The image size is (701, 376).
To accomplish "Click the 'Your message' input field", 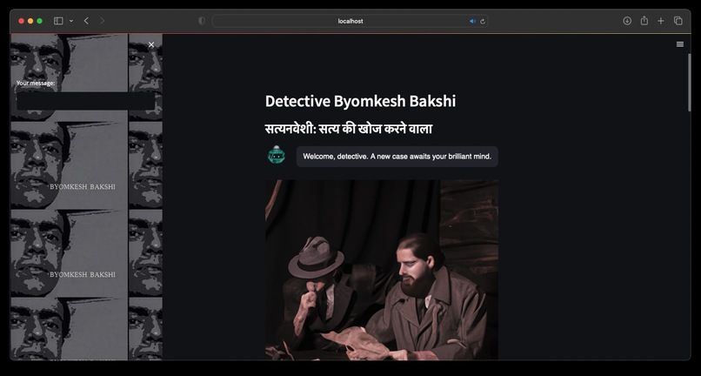I will click(x=85, y=101).
